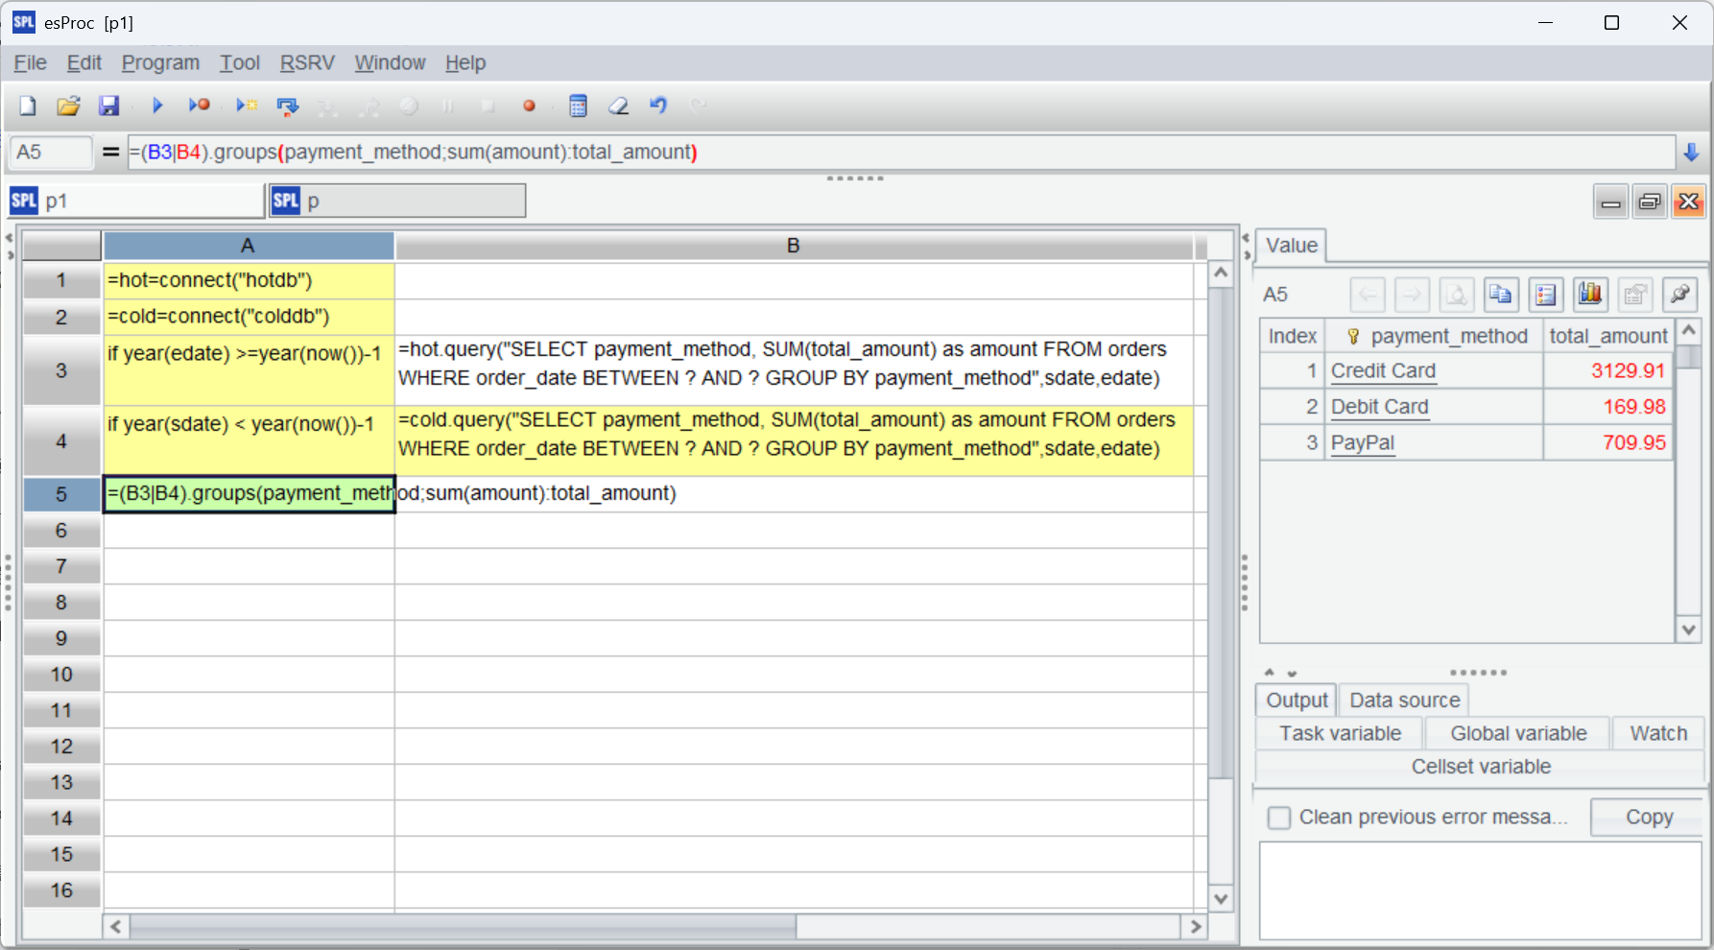Copy the A5 value with the copy icon

click(x=1500, y=295)
